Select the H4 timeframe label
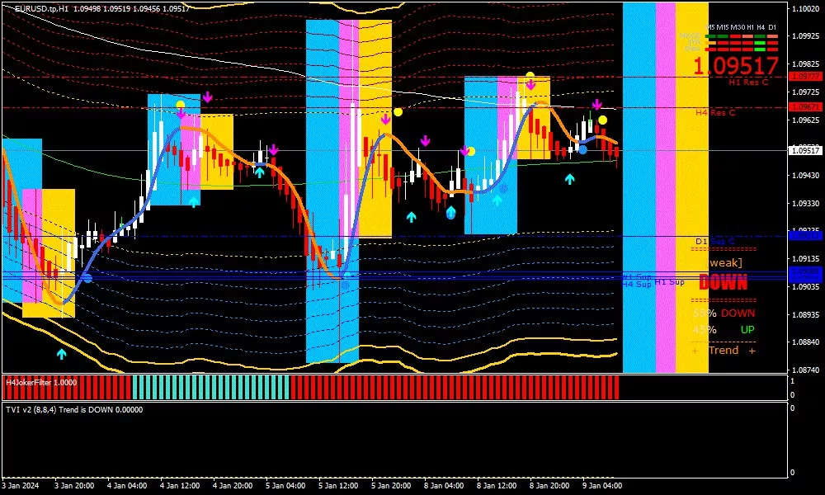 pyautogui.click(x=761, y=27)
